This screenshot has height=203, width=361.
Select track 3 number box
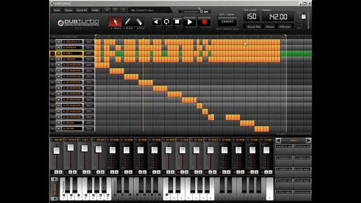tap(52, 53)
